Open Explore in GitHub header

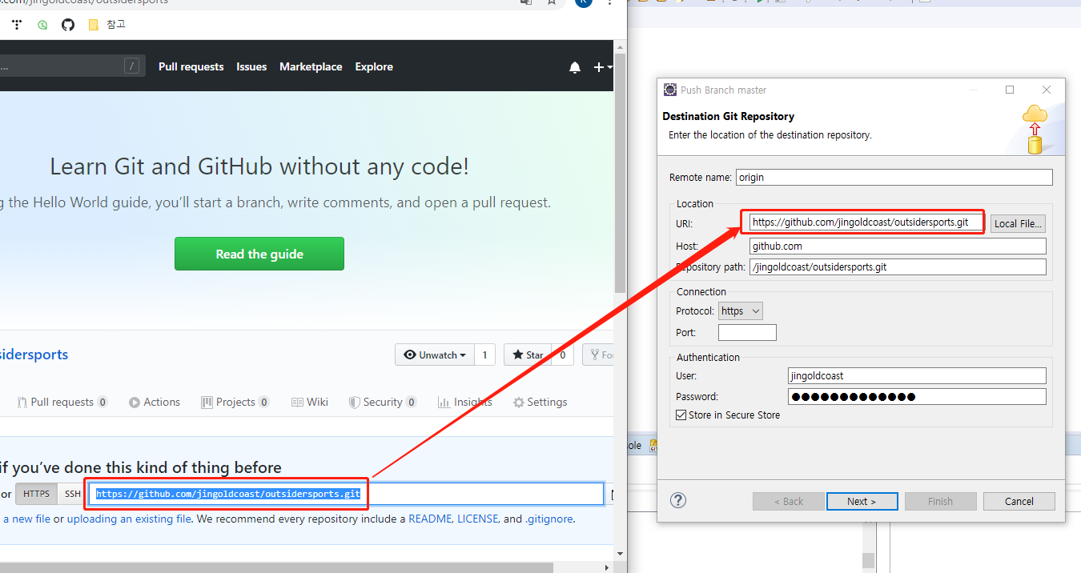tap(374, 66)
